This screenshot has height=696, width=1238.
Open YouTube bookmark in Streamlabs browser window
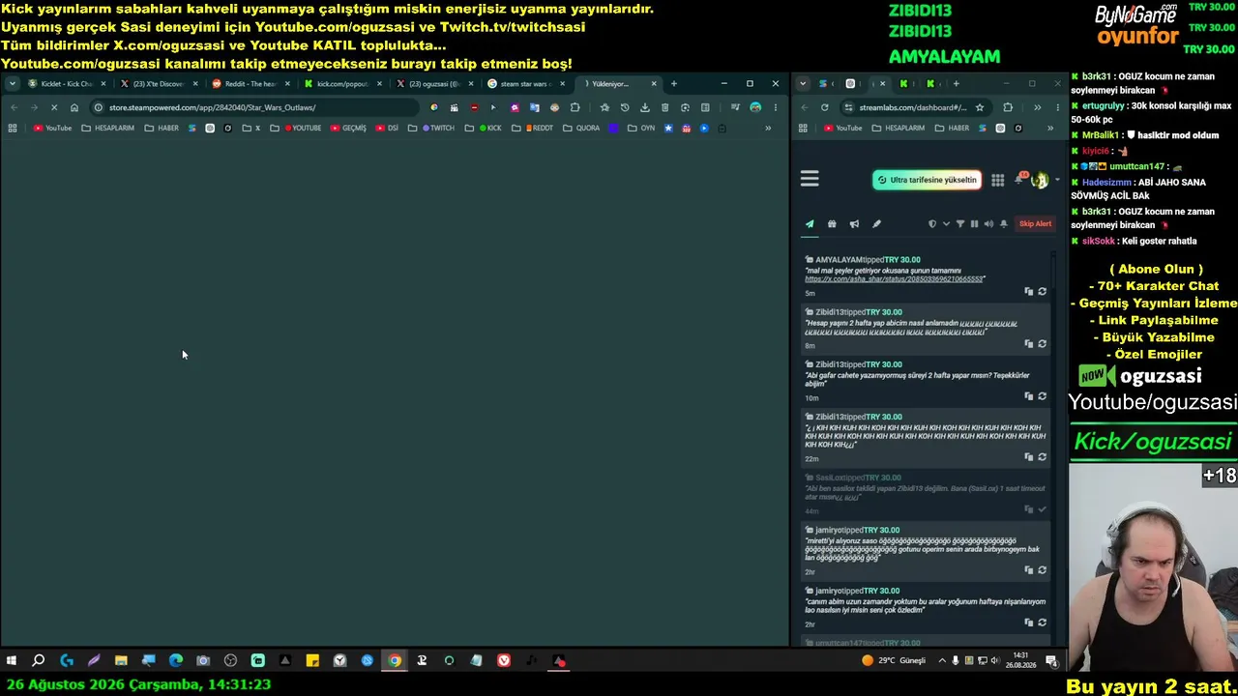tap(842, 128)
